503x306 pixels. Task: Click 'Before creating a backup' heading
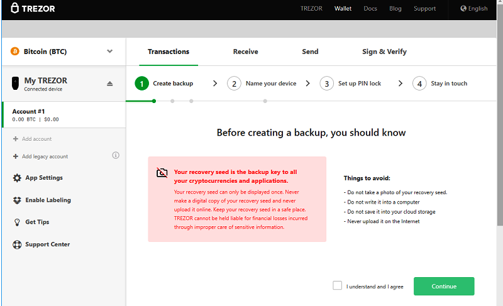click(311, 133)
